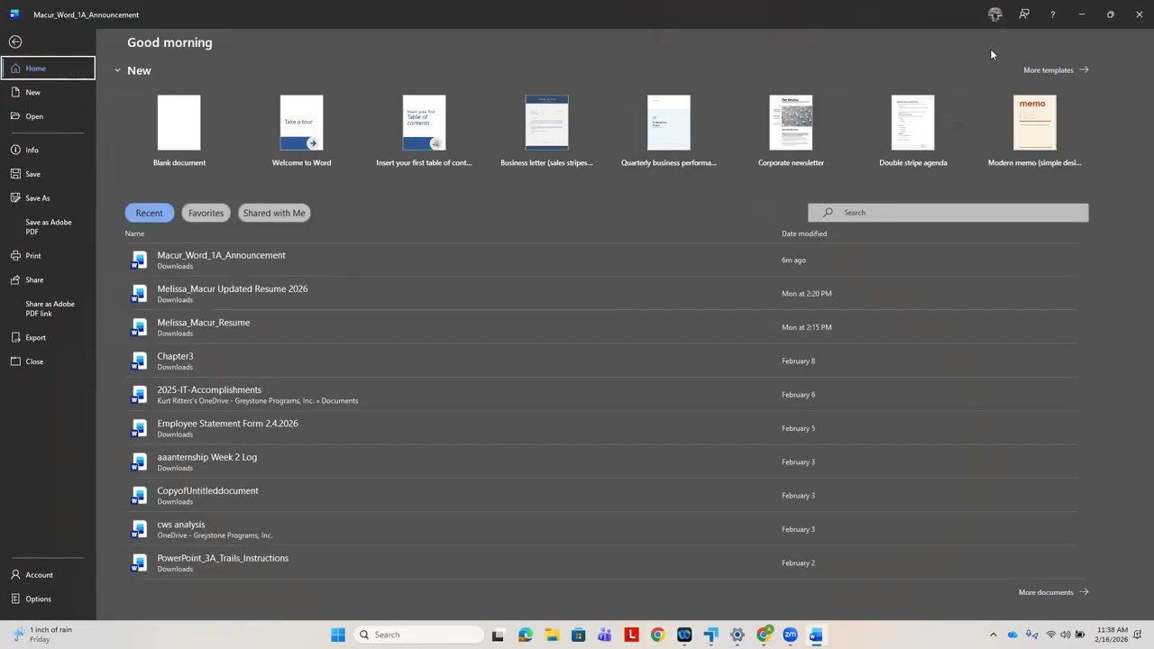
Task: Click Save in the sidebar
Action: (x=49, y=174)
